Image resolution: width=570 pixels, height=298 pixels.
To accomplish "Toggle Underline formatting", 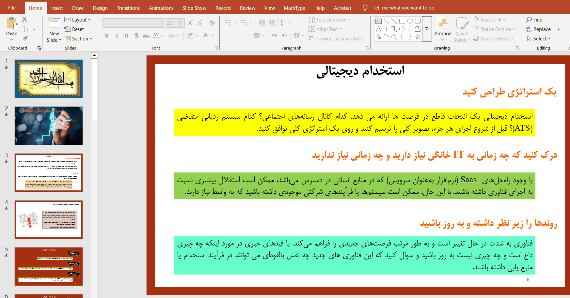I will (126, 36).
